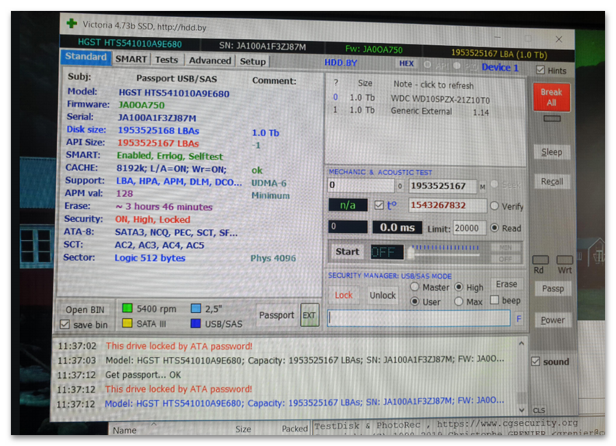Click the Power button
616x446 pixels.
(552, 320)
